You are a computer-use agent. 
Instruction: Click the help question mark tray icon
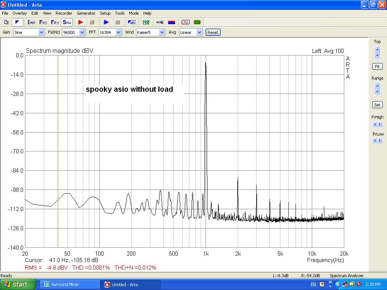pyautogui.click(x=322, y=285)
